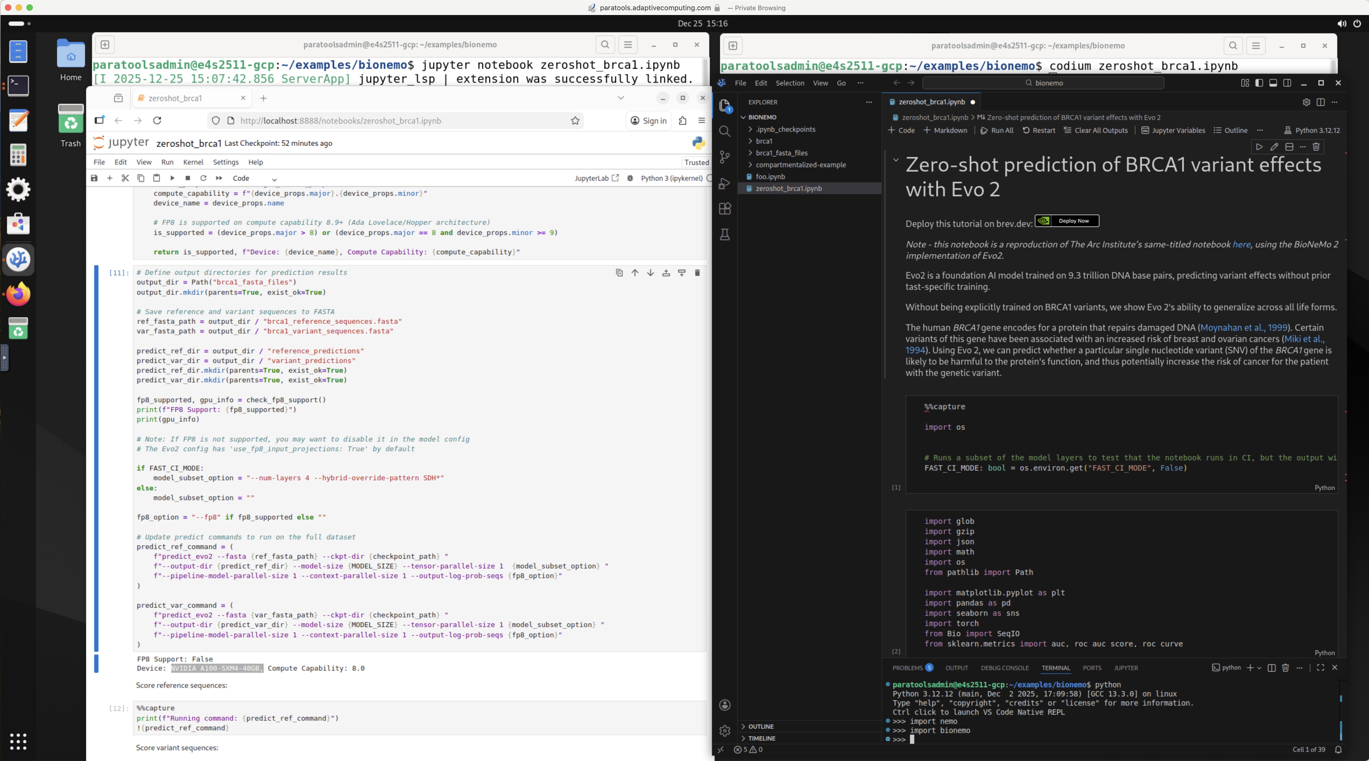Click the cut cell scissors icon
This screenshot has width=1369, height=761.
(x=125, y=179)
